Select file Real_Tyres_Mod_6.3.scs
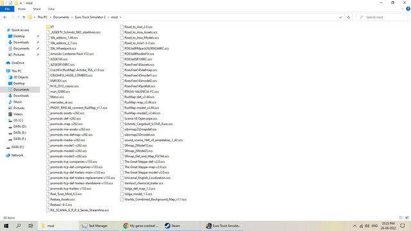Image resolution: width=411 pixels, height=231 pixels. 64,194
